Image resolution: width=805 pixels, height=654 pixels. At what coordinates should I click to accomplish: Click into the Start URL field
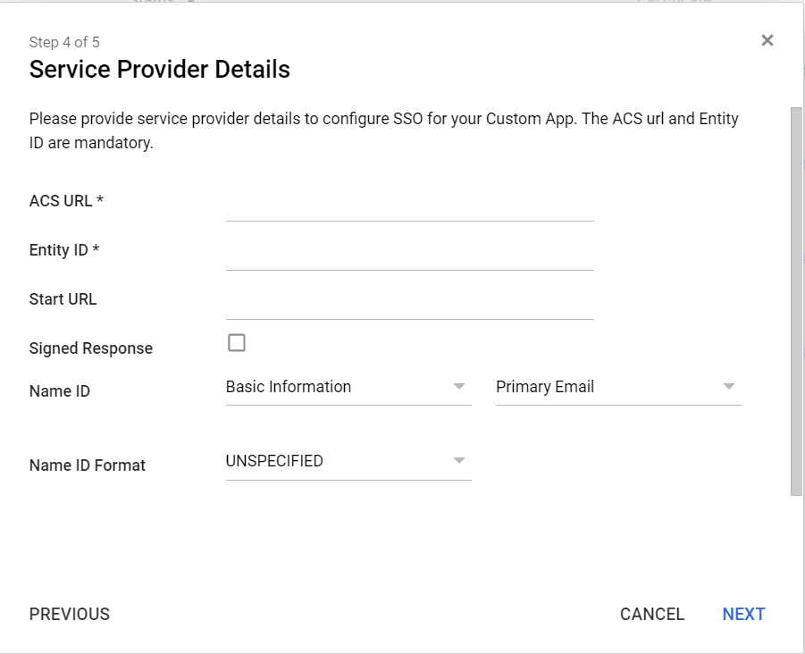click(x=409, y=303)
